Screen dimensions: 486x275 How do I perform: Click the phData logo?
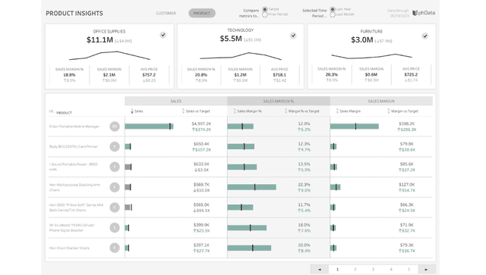[424, 13]
